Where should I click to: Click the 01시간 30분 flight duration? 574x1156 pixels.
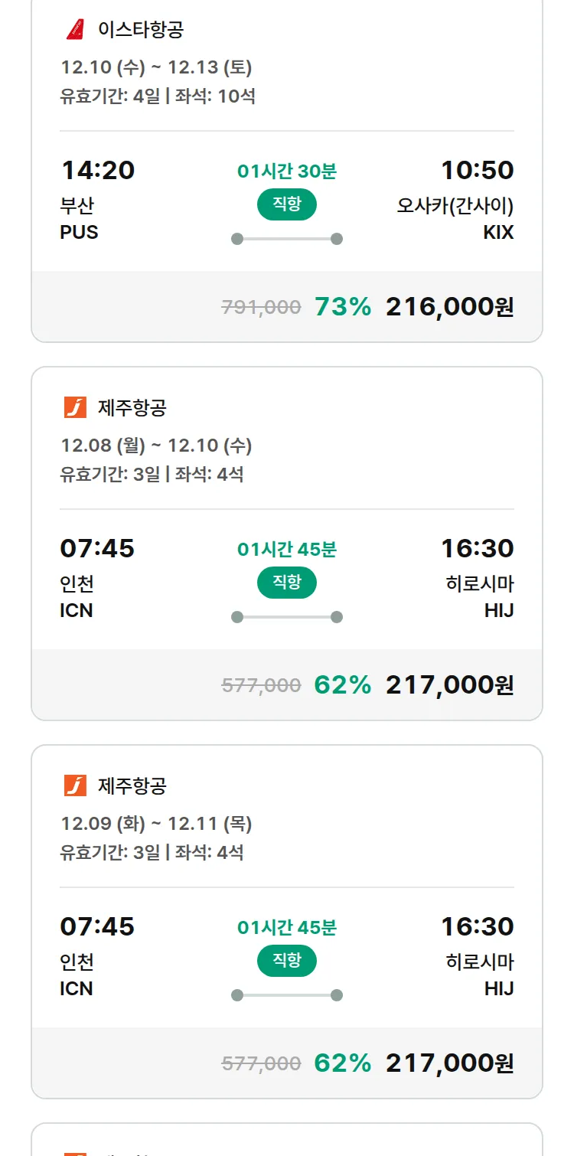click(287, 171)
